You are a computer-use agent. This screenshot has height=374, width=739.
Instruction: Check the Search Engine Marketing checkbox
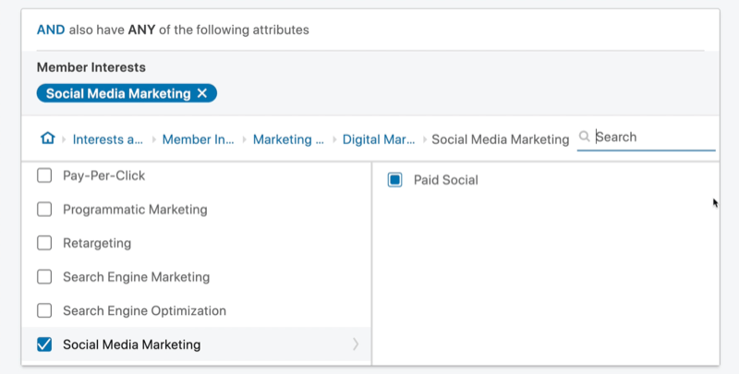point(44,277)
